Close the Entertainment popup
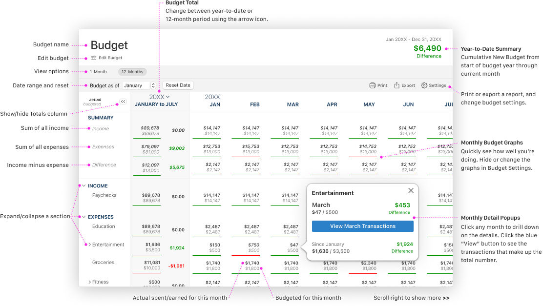 411,191
